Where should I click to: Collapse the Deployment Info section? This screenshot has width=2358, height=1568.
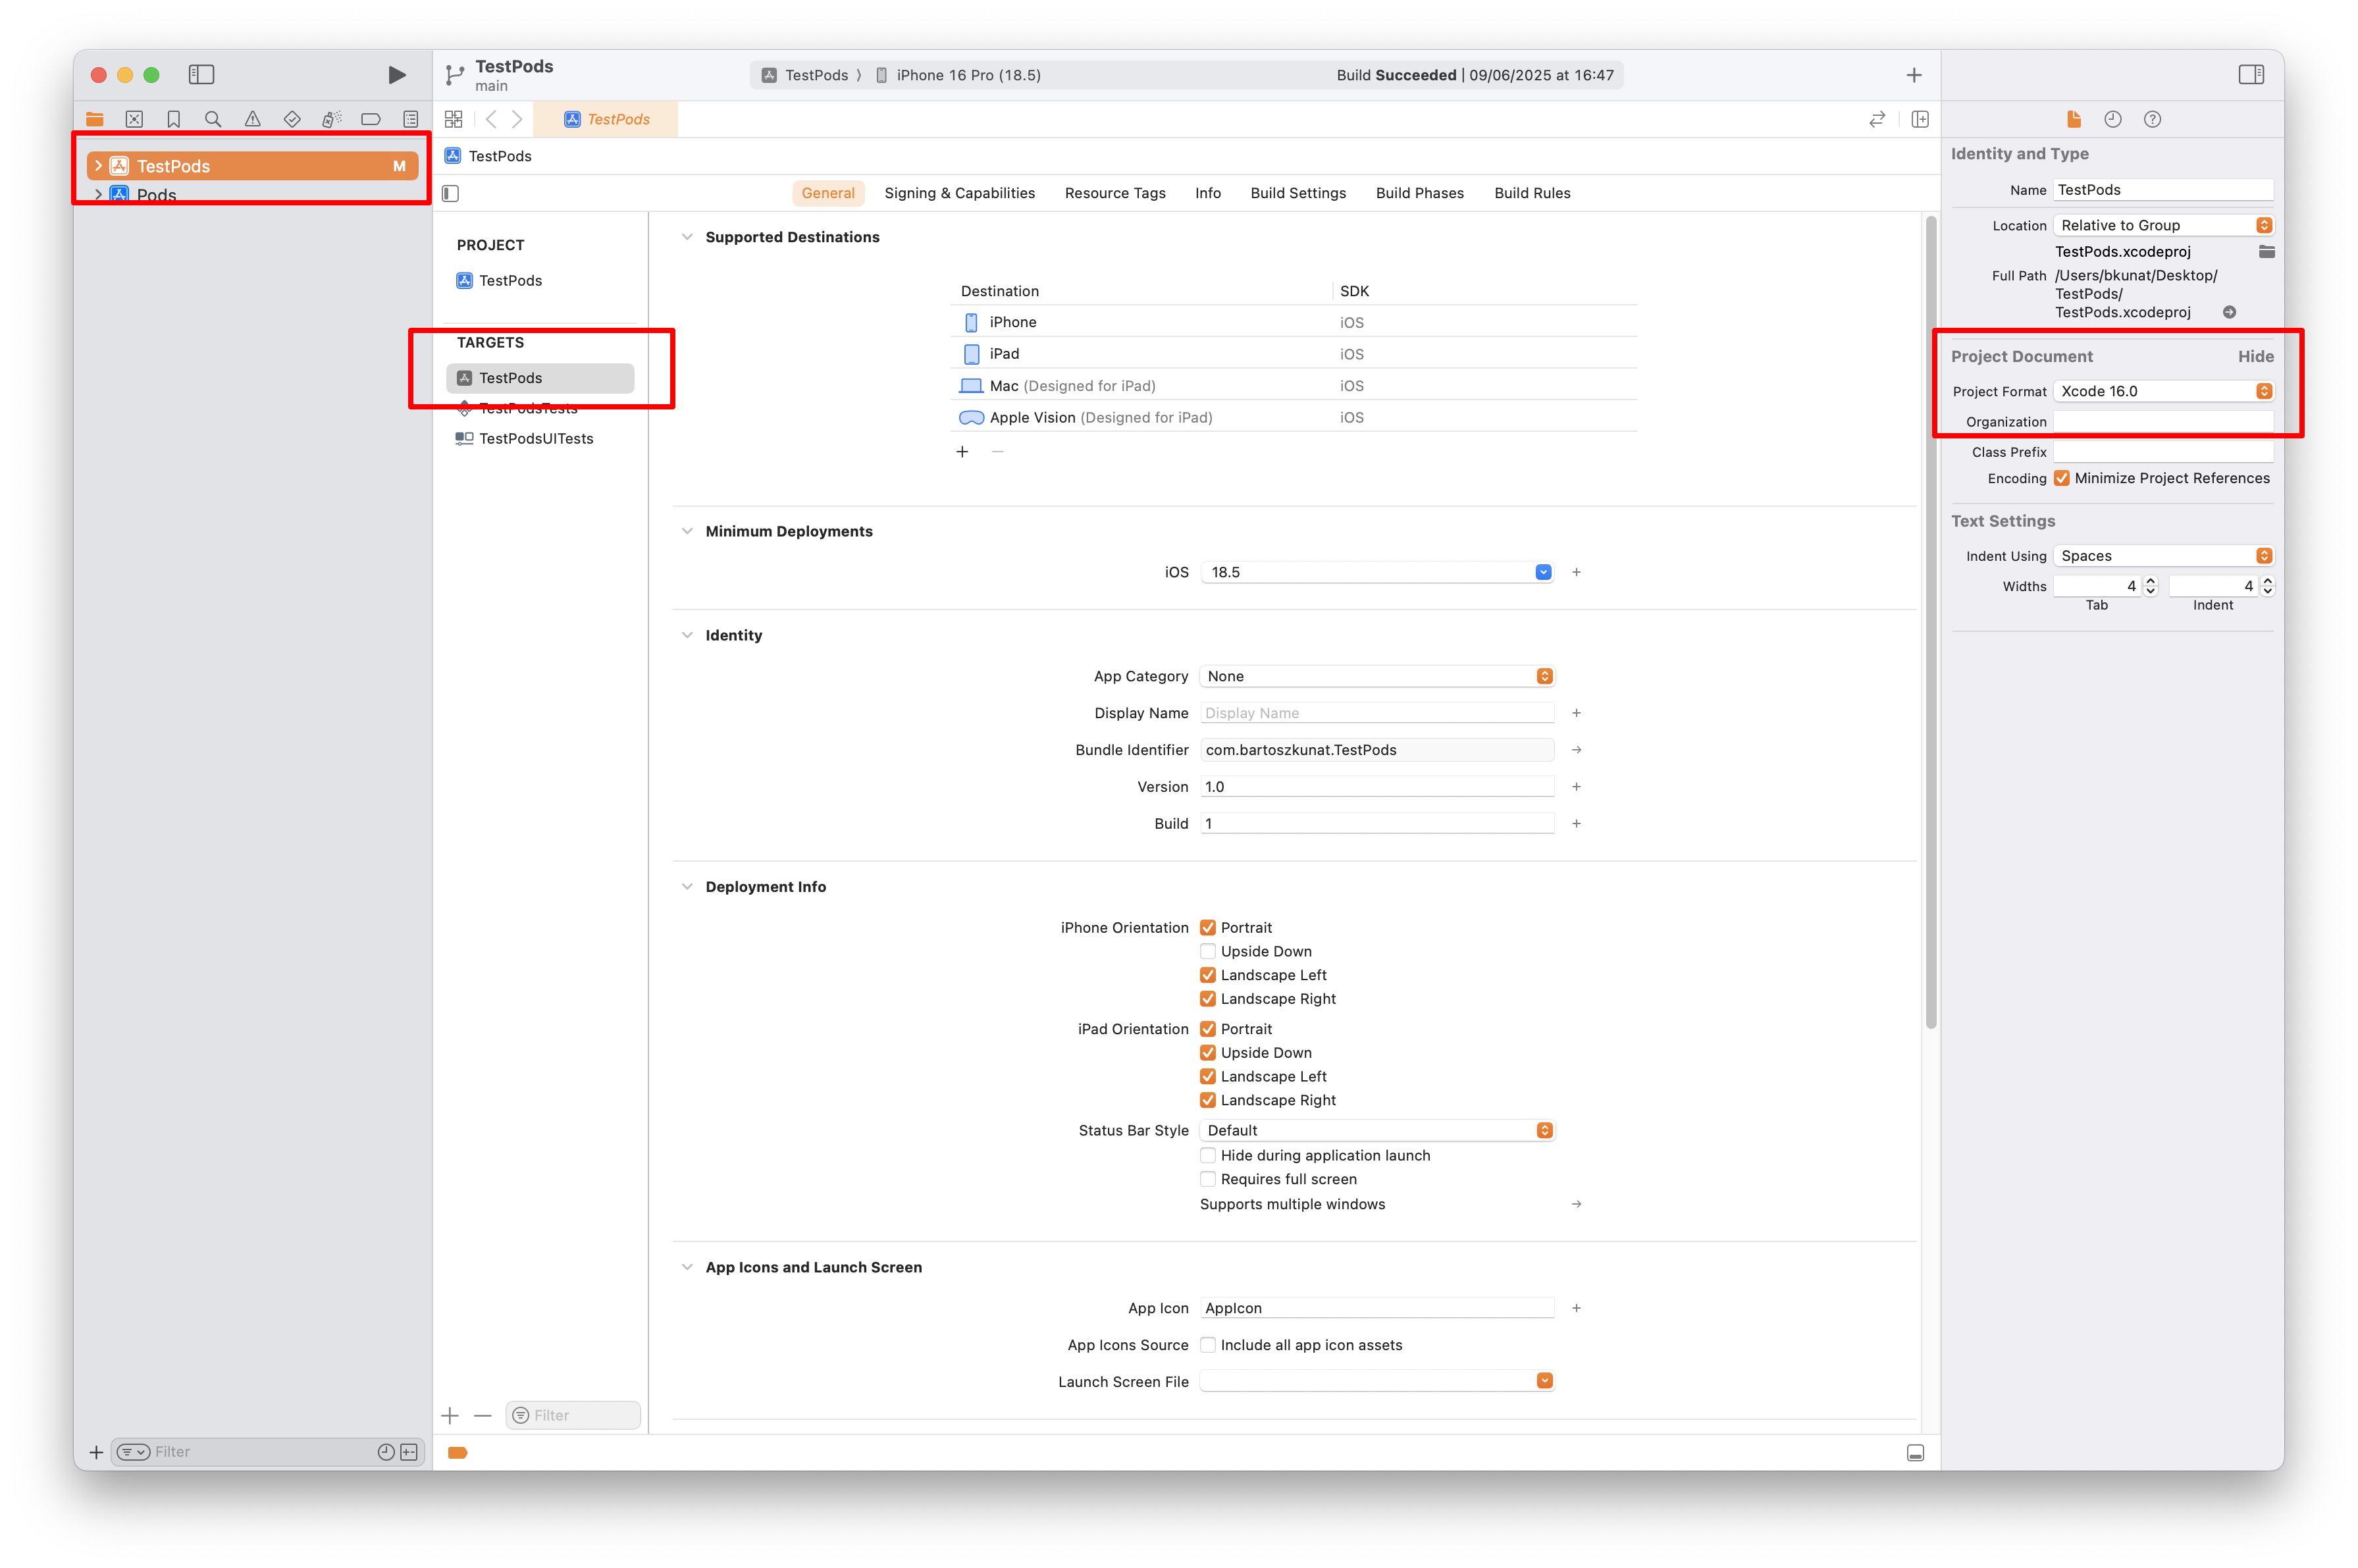click(687, 887)
